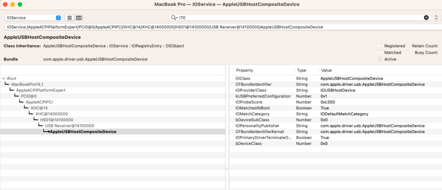This screenshot has height=190, width=442.
Task: Select the MacBookPro14,1 tree entry
Action: pyautogui.click(x=27, y=84)
